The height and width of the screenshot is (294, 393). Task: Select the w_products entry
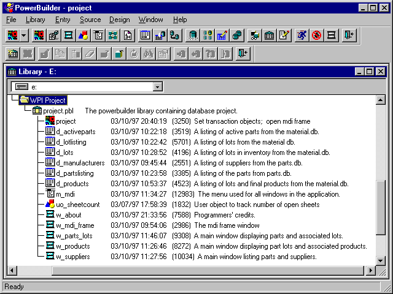tap(72, 246)
